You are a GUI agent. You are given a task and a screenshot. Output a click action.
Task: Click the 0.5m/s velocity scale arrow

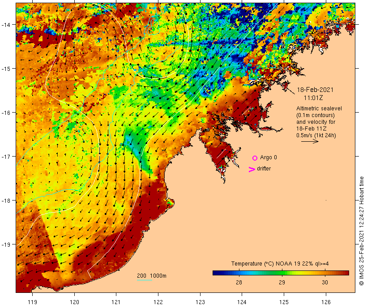click(310, 141)
